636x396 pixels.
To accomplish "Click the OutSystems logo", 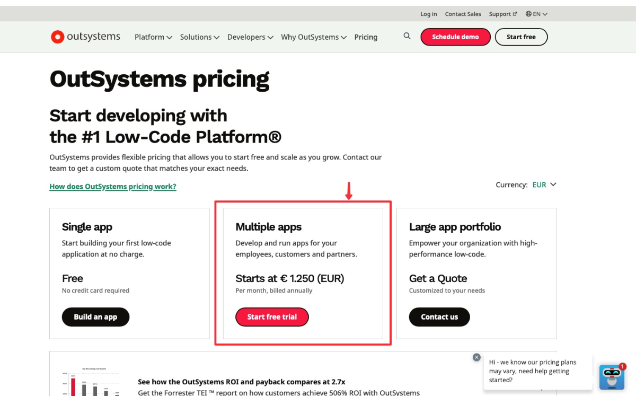I will [x=85, y=37].
